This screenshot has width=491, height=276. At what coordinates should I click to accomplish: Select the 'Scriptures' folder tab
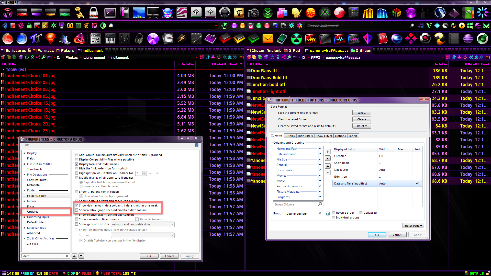[x=16, y=51]
